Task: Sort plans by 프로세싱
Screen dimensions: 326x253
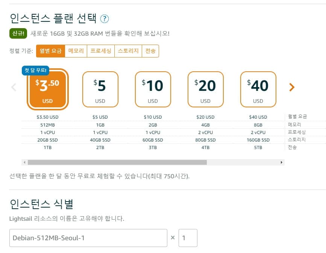Action: point(100,51)
